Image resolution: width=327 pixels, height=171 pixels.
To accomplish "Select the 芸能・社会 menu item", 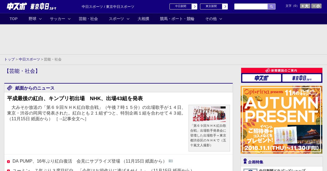I will [88, 19].
